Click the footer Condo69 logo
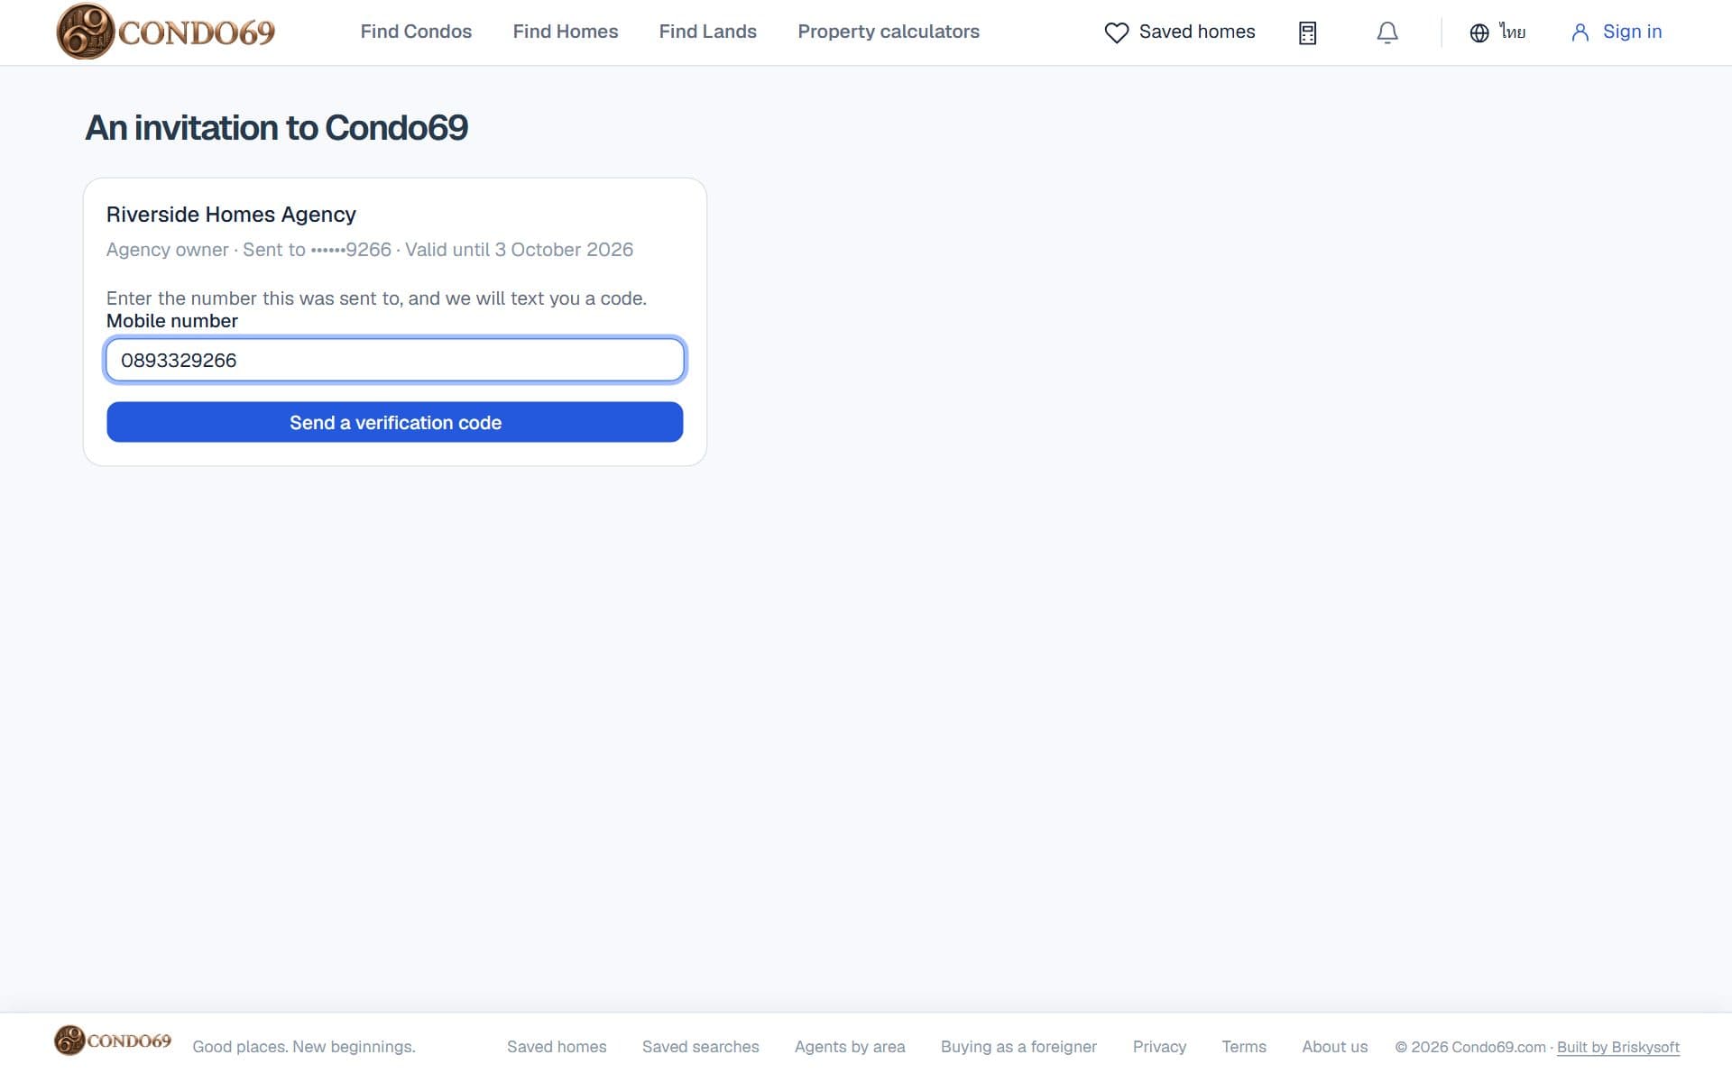This screenshot has width=1732, height=1082. pos(113,1041)
